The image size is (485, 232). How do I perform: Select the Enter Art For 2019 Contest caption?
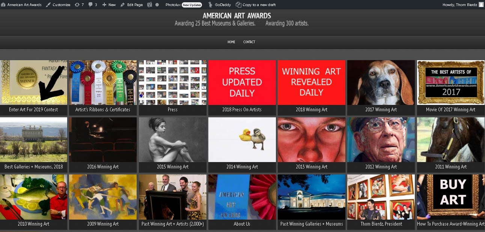click(x=33, y=110)
